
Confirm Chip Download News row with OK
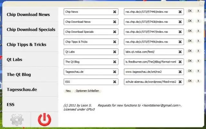click(190, 21)
